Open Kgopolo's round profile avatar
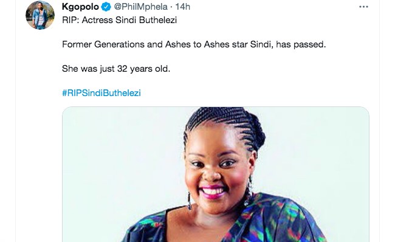395x242 pixels. click(x=40, y=15)
